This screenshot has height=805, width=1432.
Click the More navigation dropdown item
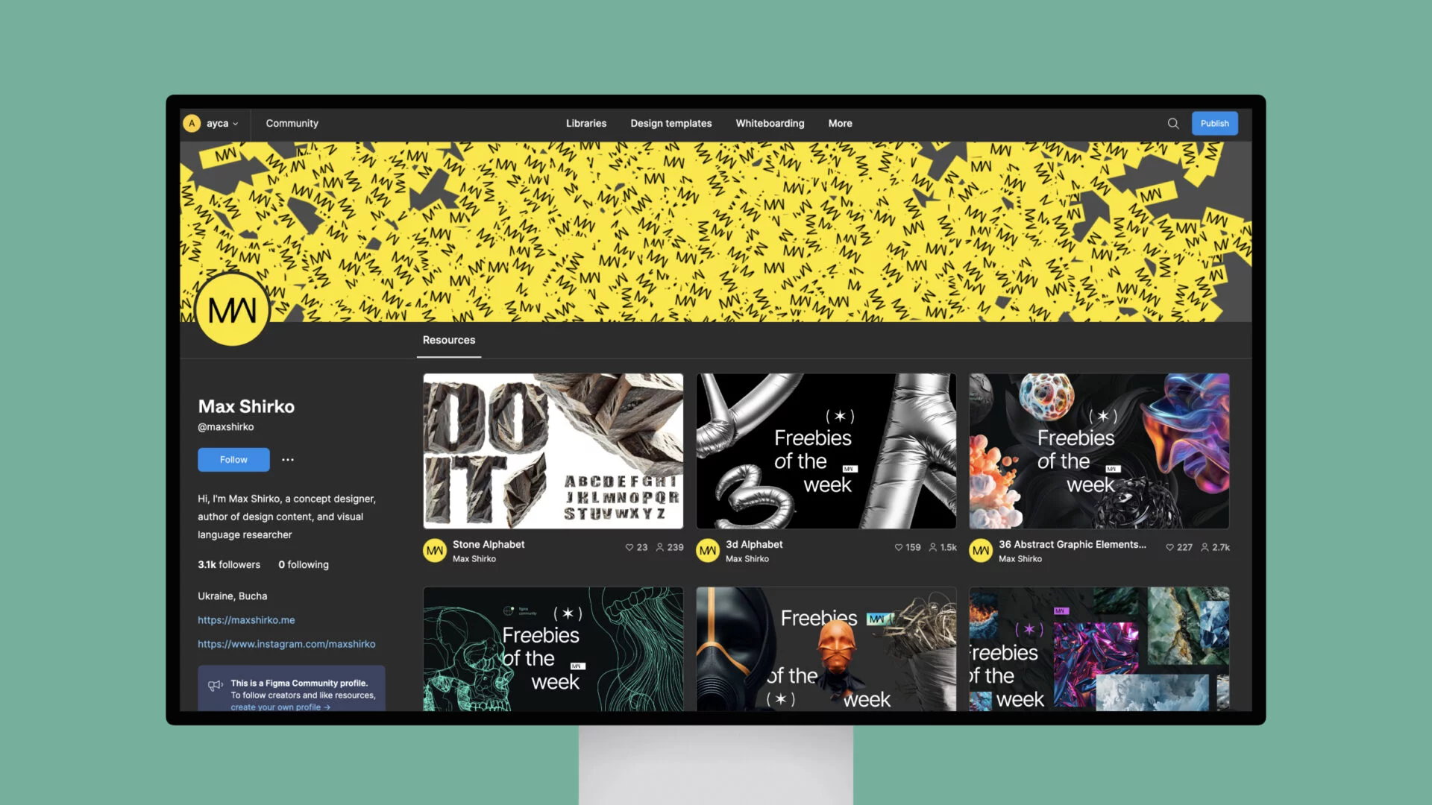coord(840,123)
